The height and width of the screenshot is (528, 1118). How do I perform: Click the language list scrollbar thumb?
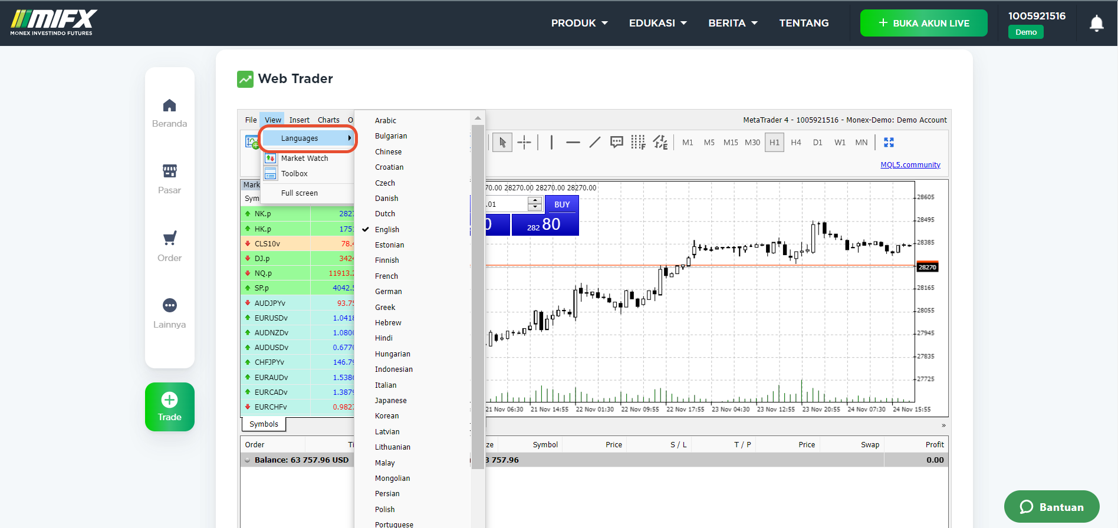click(x=478, y=296)
